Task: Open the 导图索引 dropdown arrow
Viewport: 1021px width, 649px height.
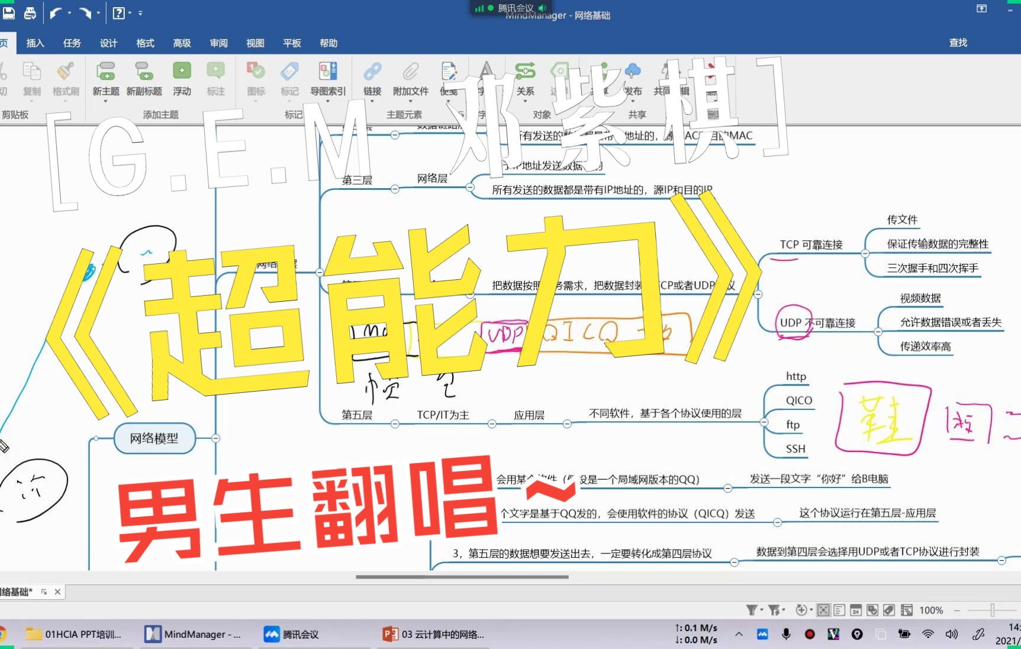Action: 328,102
